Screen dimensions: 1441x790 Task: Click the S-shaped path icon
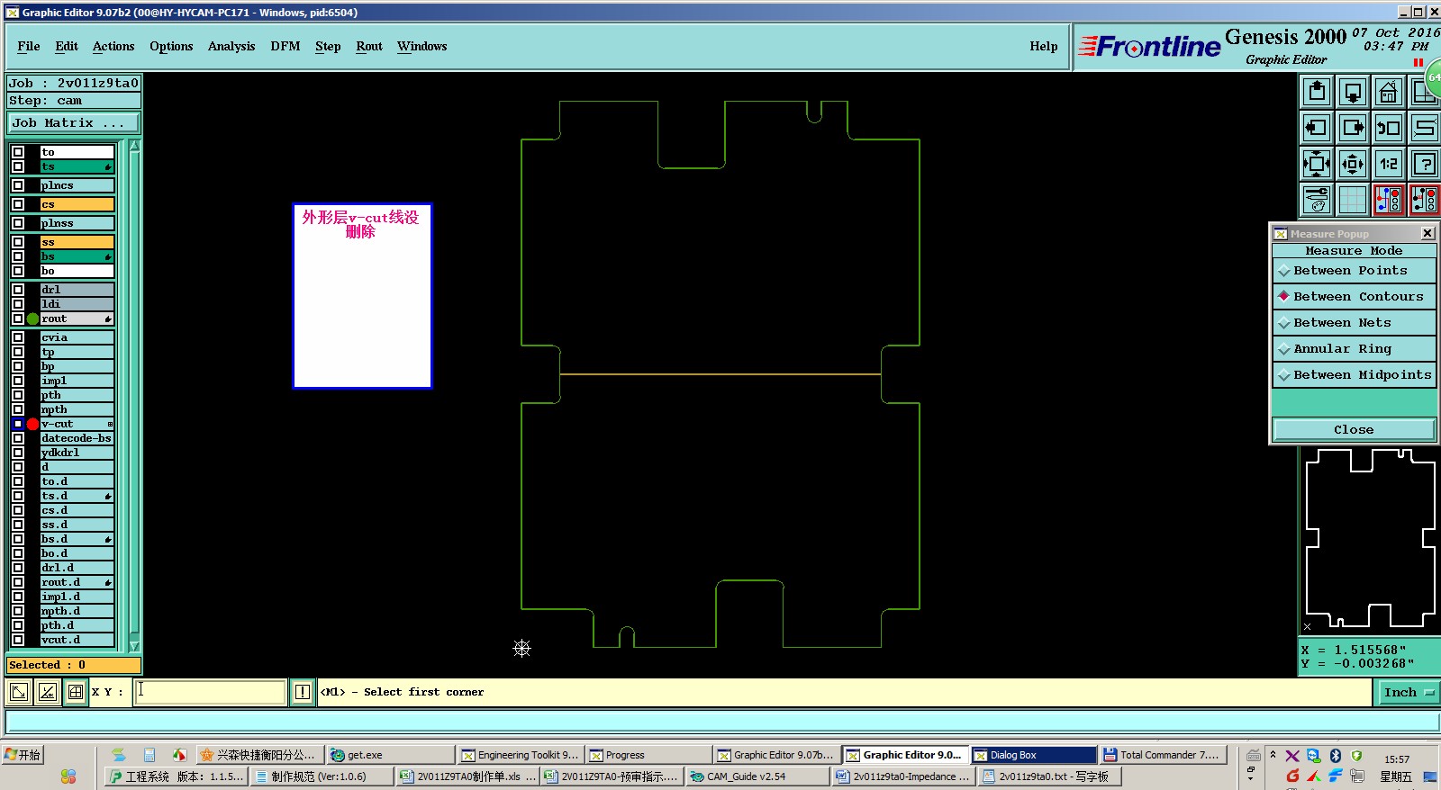pyautogui.click(x=1424, y=128)
